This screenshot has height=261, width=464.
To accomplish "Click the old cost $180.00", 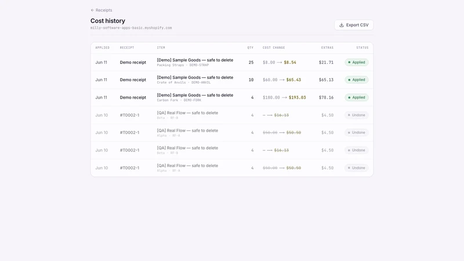I will (271, 97).
